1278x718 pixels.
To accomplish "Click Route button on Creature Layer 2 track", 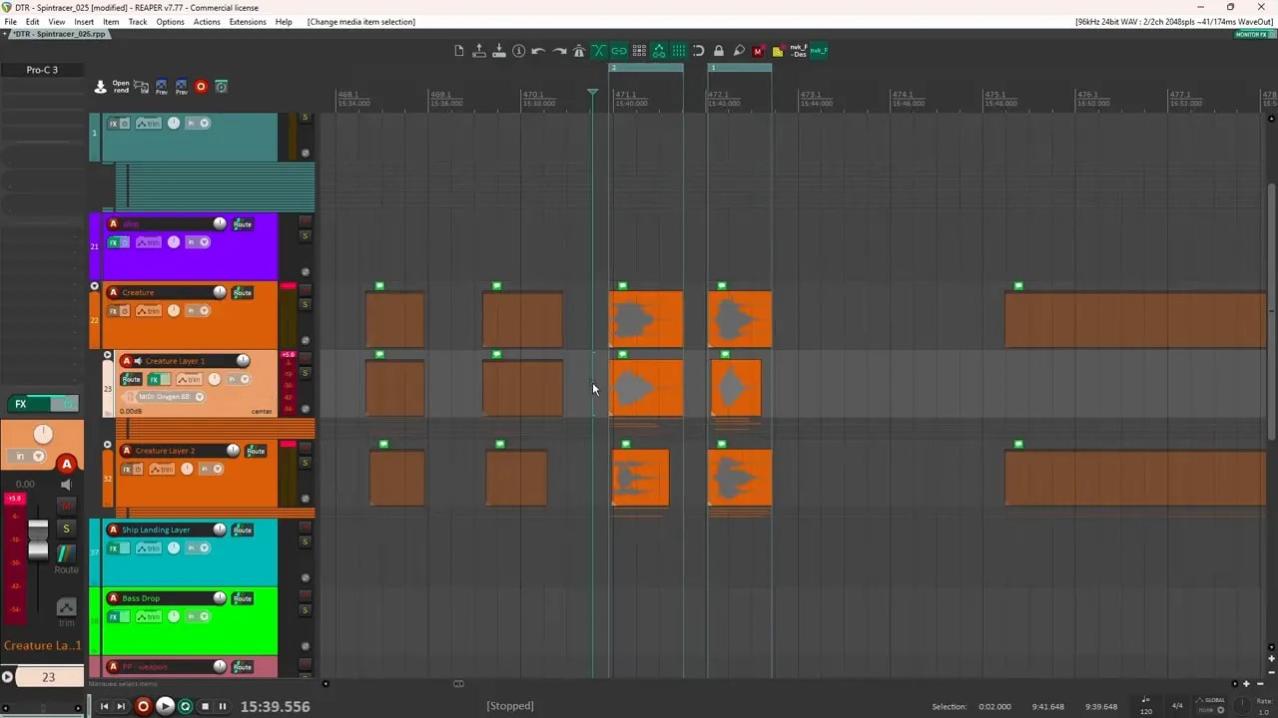I will [x=256, y=451].
